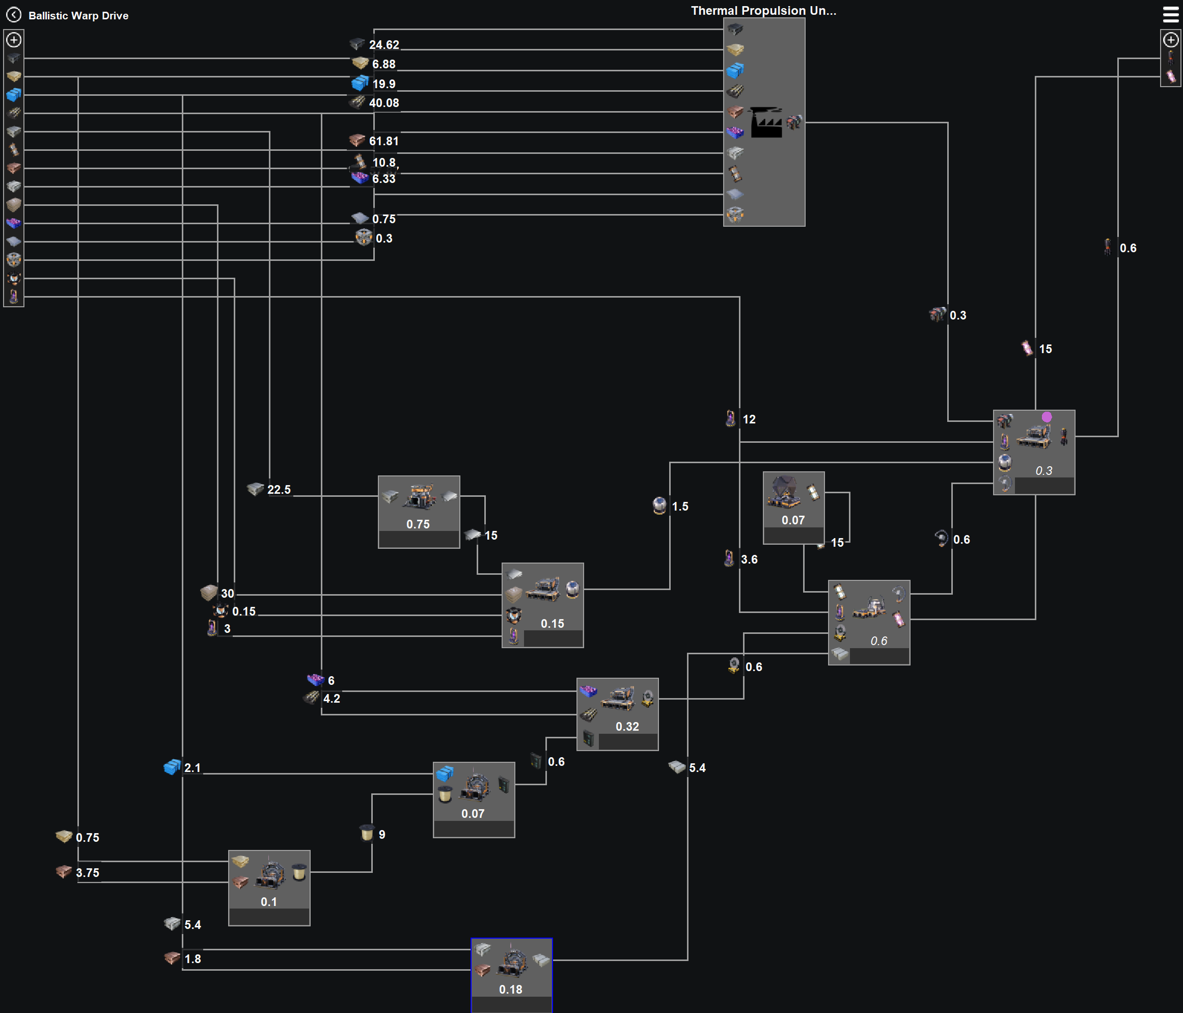Screen dimensions: 1183x1013
Task: Click the back arrow beside Ballistic Warp Drive
Action: [x=14, y=15]
